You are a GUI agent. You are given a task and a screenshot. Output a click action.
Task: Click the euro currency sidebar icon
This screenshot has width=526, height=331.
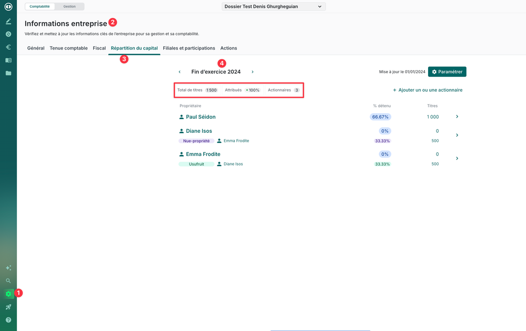pyautogui.click(x=8, y=47)
